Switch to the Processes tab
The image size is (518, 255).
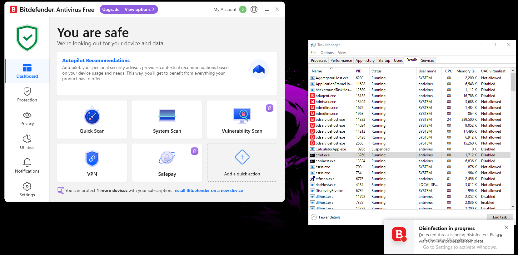click(319, 61)
